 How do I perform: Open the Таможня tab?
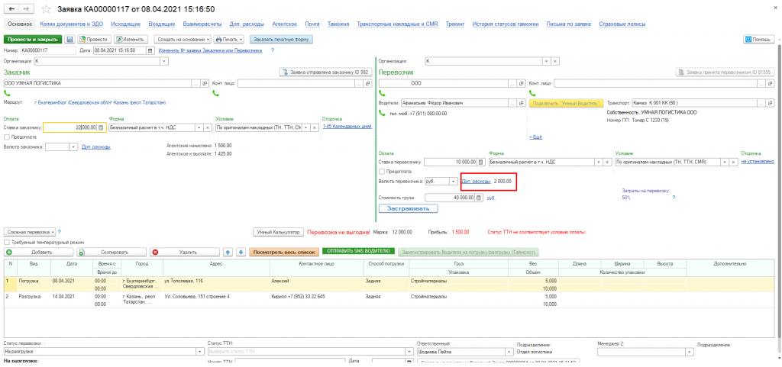tap(338, 24)
